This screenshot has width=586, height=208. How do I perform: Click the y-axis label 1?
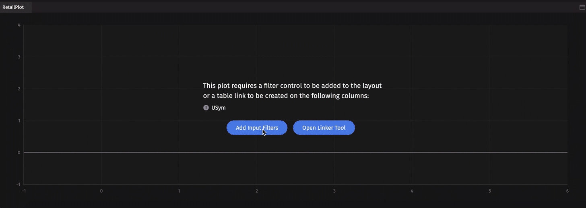tap(19, 121)
